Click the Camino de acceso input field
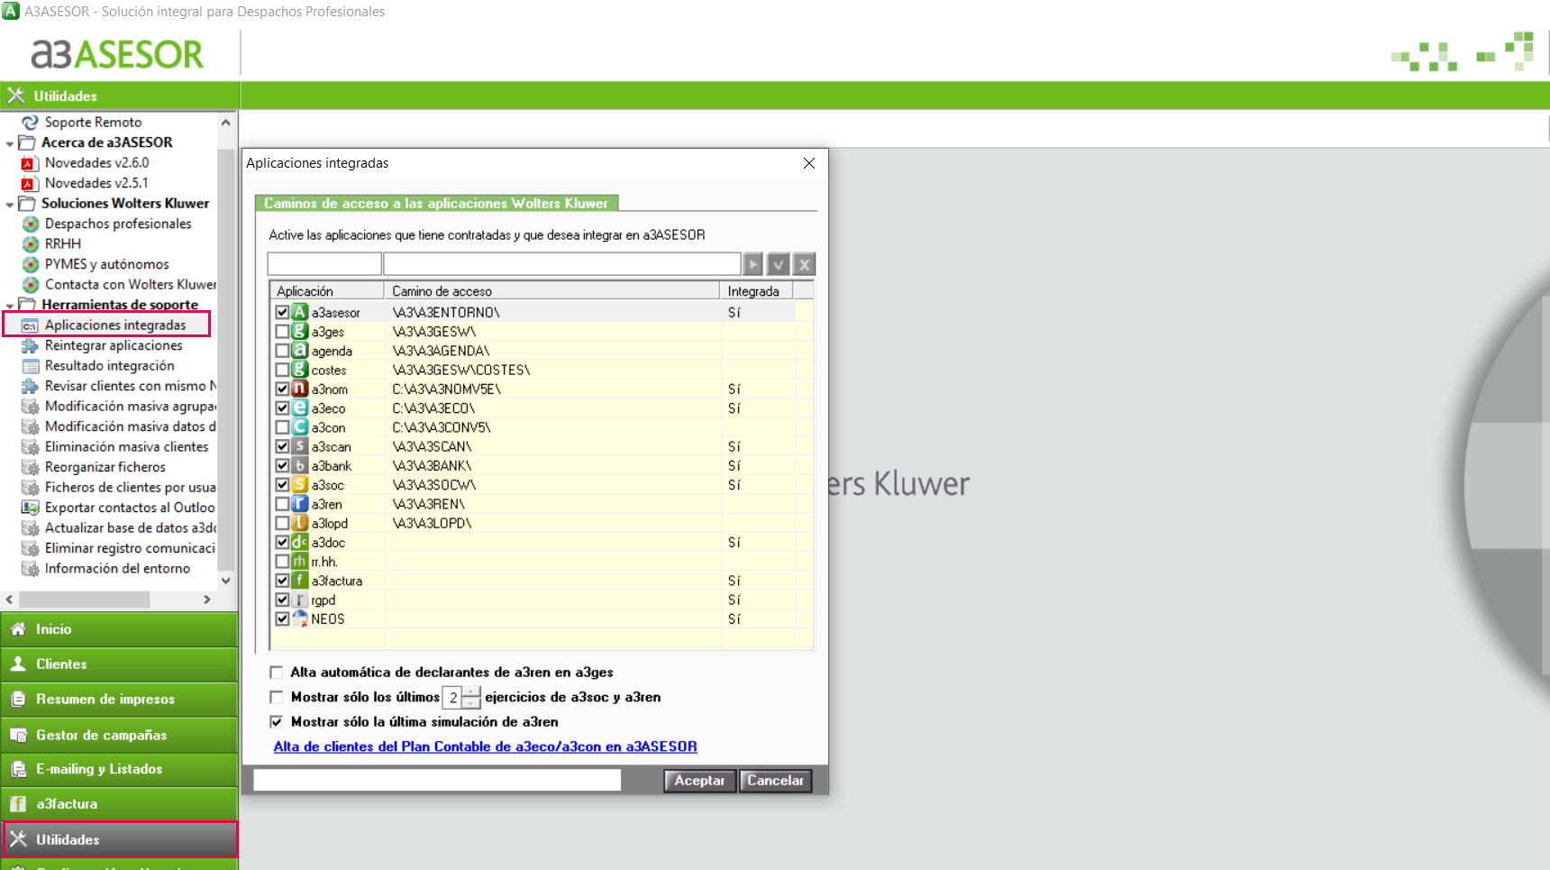Image resolution: width=1550 pixels, height=870 pixels. tap(562, 264)
